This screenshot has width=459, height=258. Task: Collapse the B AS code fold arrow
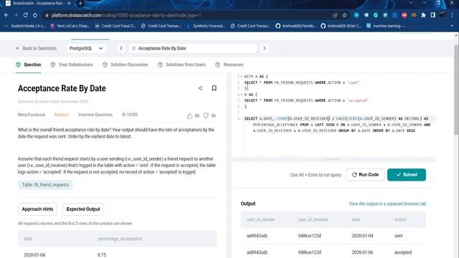[x=242, y=95]
